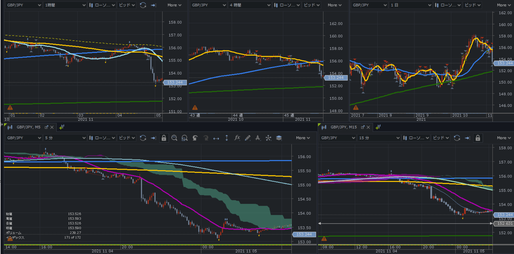This screenshot has height=254, width=514.
Task: Select the pencil drawing tool
Action: [247, 138]
